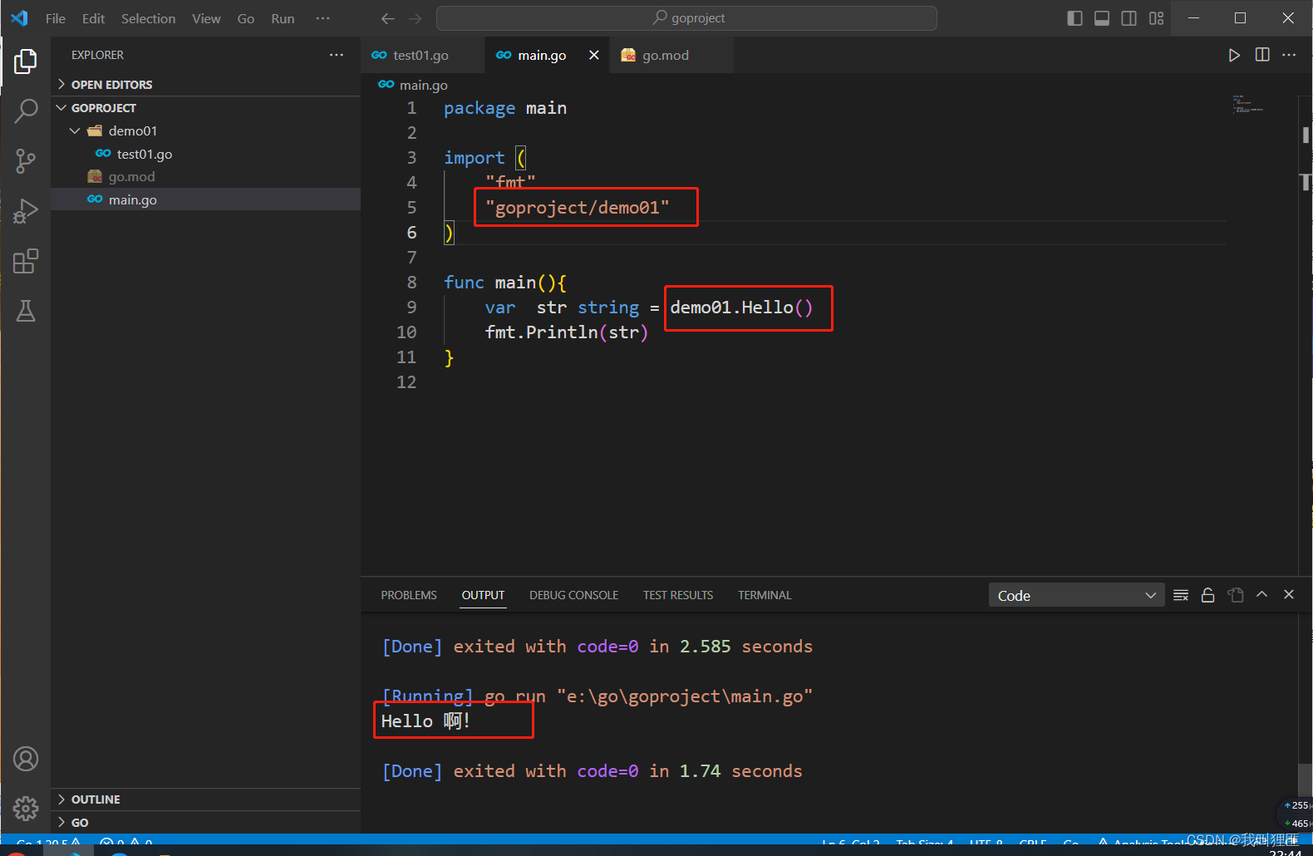
Task: Clear the output panel
Action: coord(1181,595)
